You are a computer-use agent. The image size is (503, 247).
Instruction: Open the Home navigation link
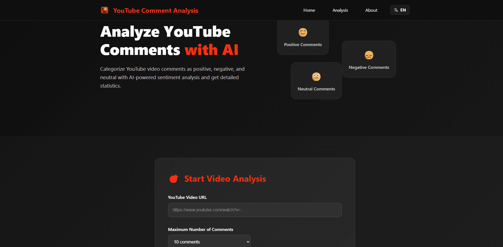[309, 10]
